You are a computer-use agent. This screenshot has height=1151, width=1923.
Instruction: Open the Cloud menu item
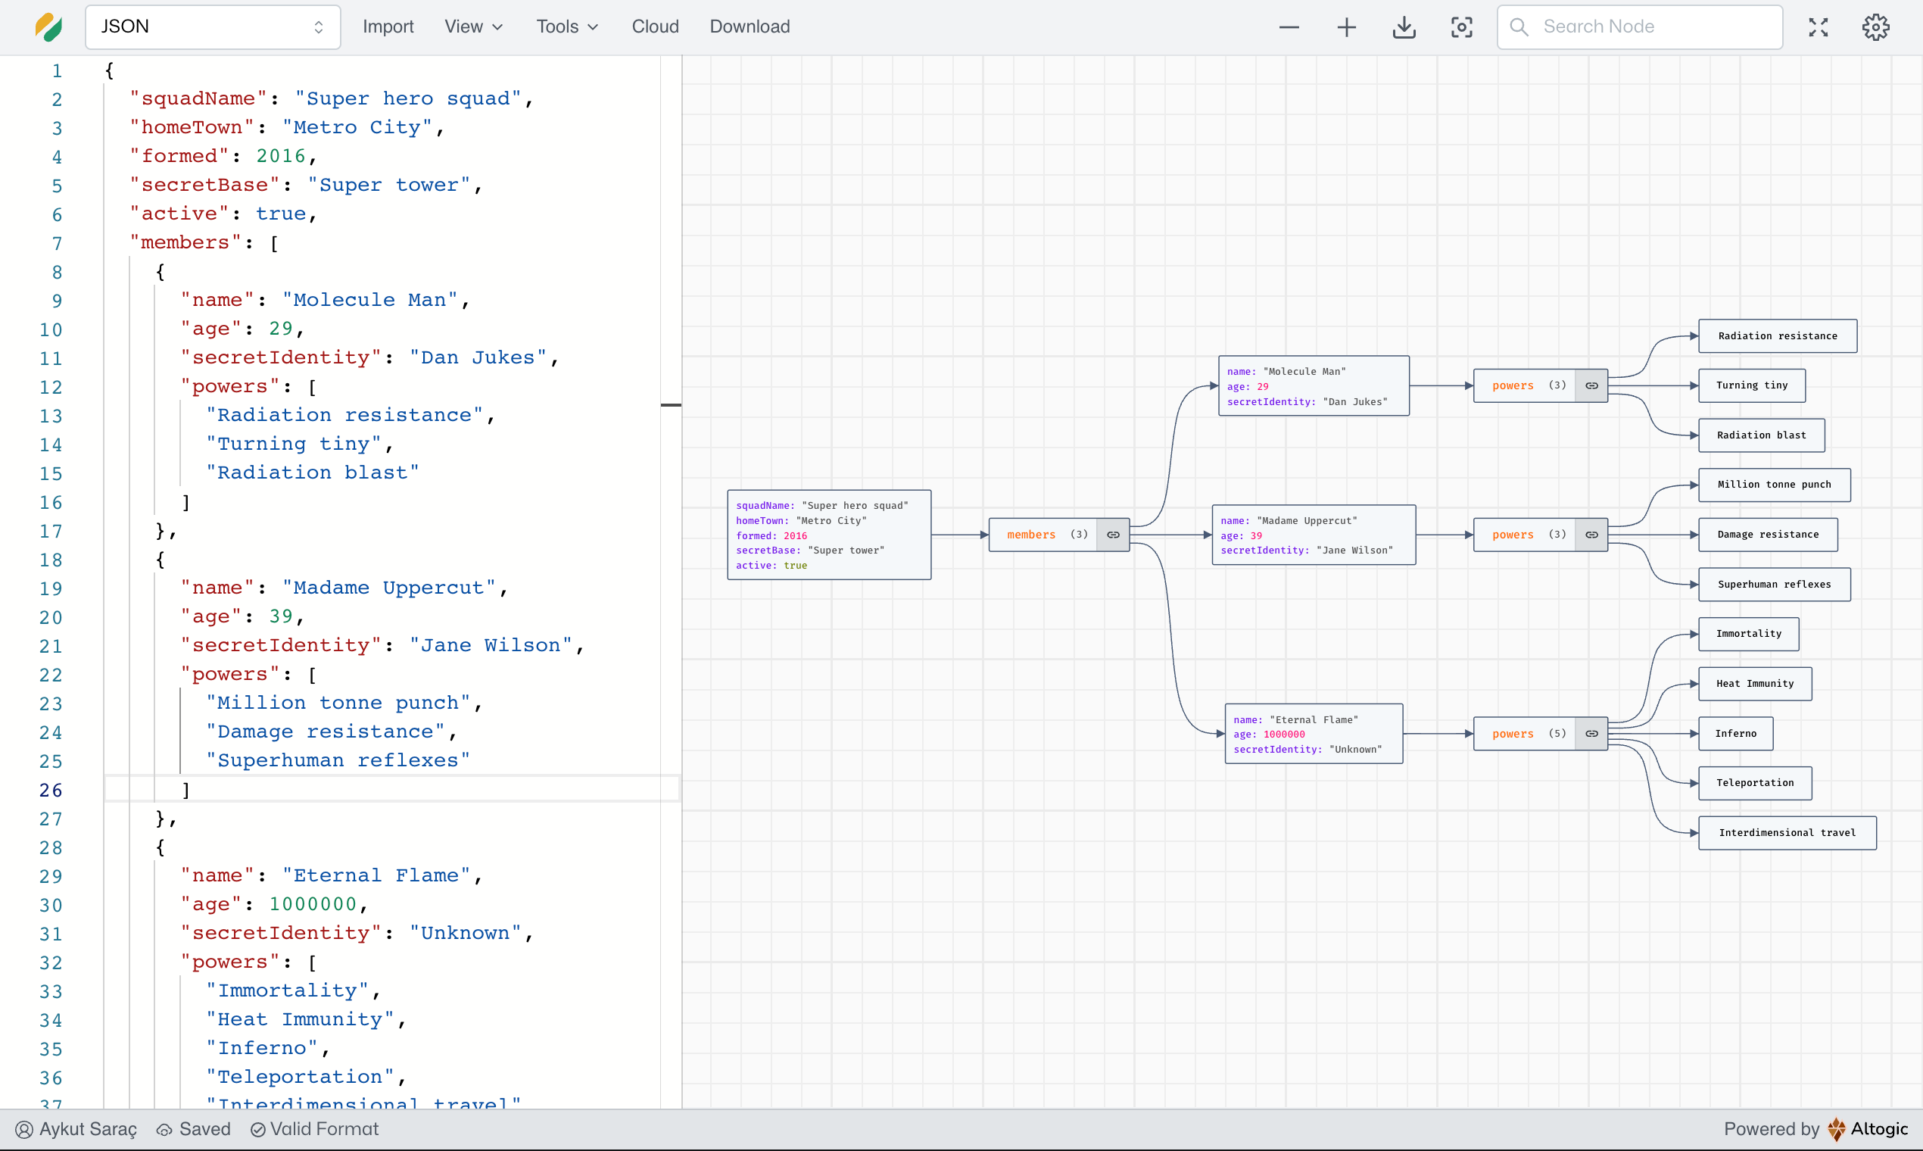pyautogui.click(x=655, y=27)
